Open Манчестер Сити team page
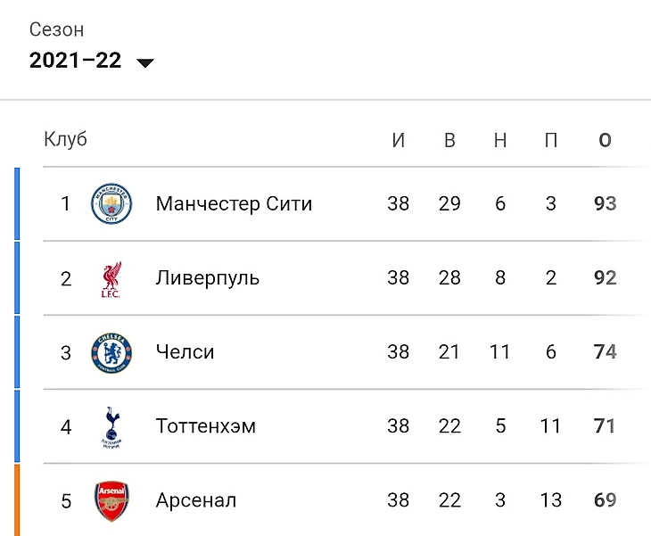 click(x=234, y=204)
